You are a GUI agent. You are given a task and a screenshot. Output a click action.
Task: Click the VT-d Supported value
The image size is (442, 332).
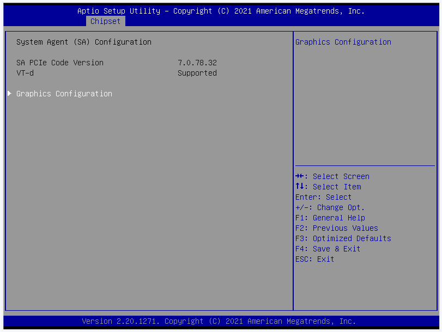pos(197,73)
